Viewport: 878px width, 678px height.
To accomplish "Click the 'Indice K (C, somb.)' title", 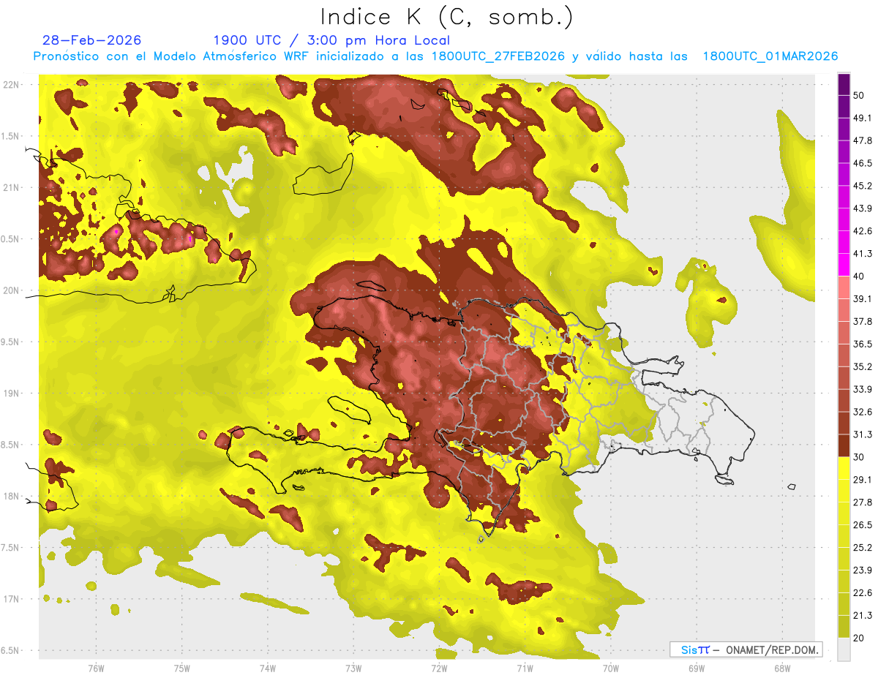I will tap(446, 18).
